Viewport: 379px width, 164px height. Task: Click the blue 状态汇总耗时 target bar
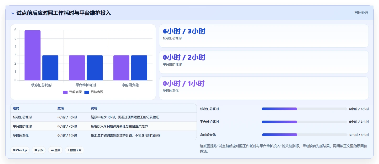point(50,68)
